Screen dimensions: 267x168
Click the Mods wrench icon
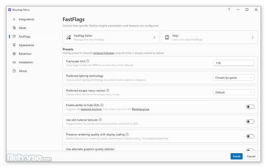(14, 28)
